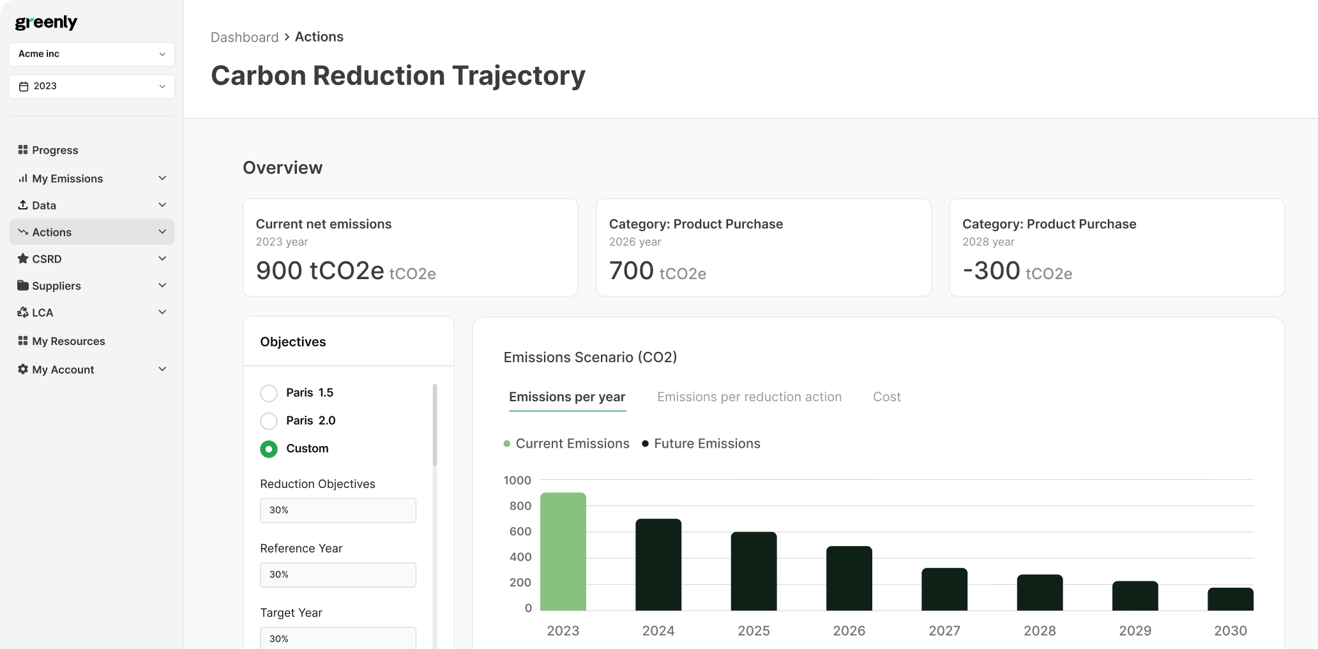Open My Emissions via its bar chart icon
Screen dimensions: 1318x649
22,178
